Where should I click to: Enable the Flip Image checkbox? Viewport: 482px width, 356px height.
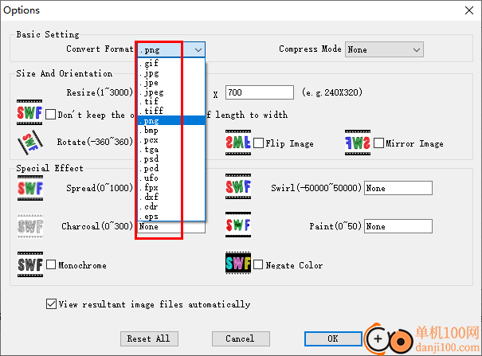pyautogui.click(x=258, y=143)
